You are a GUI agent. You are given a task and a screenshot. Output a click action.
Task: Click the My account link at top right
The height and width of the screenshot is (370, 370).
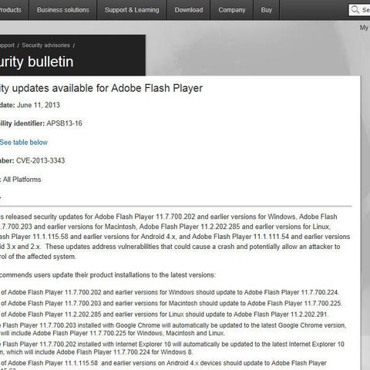(x=365, y=28)
